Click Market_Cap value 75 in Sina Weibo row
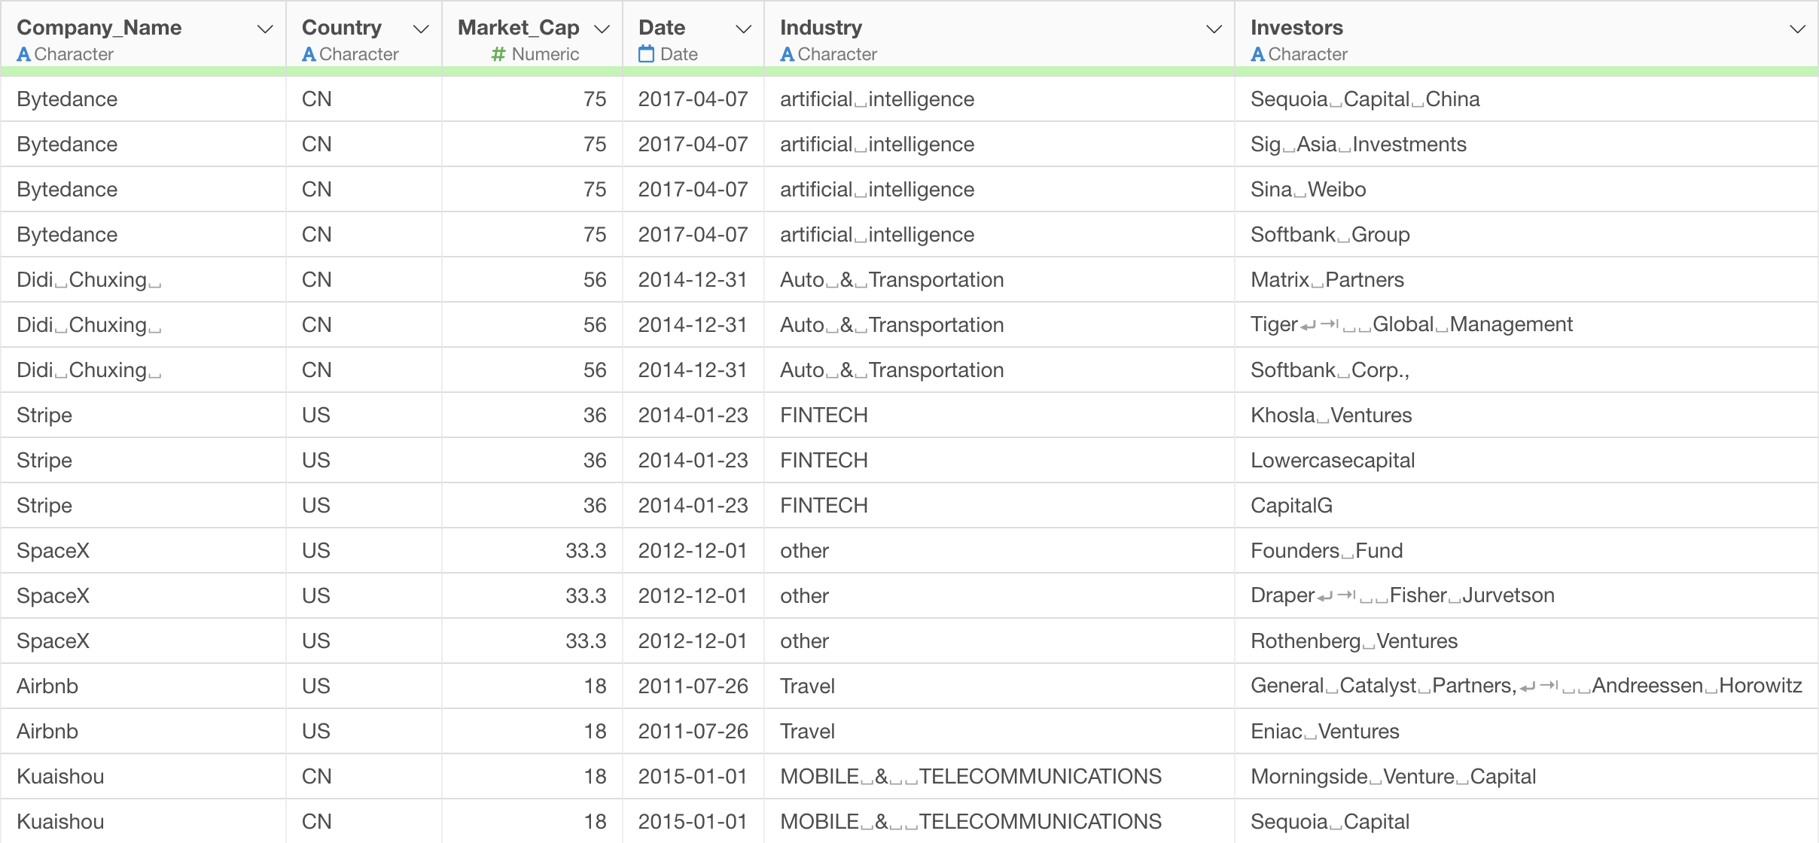 pos(595,190)
